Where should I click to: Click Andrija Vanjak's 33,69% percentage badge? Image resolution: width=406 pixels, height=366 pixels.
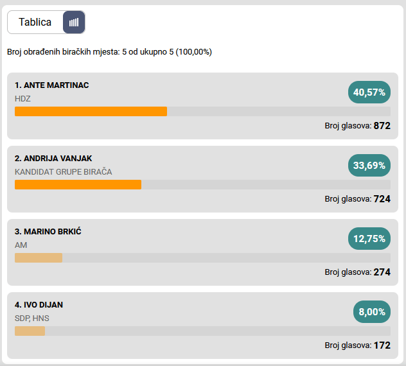tap(369, 166)
